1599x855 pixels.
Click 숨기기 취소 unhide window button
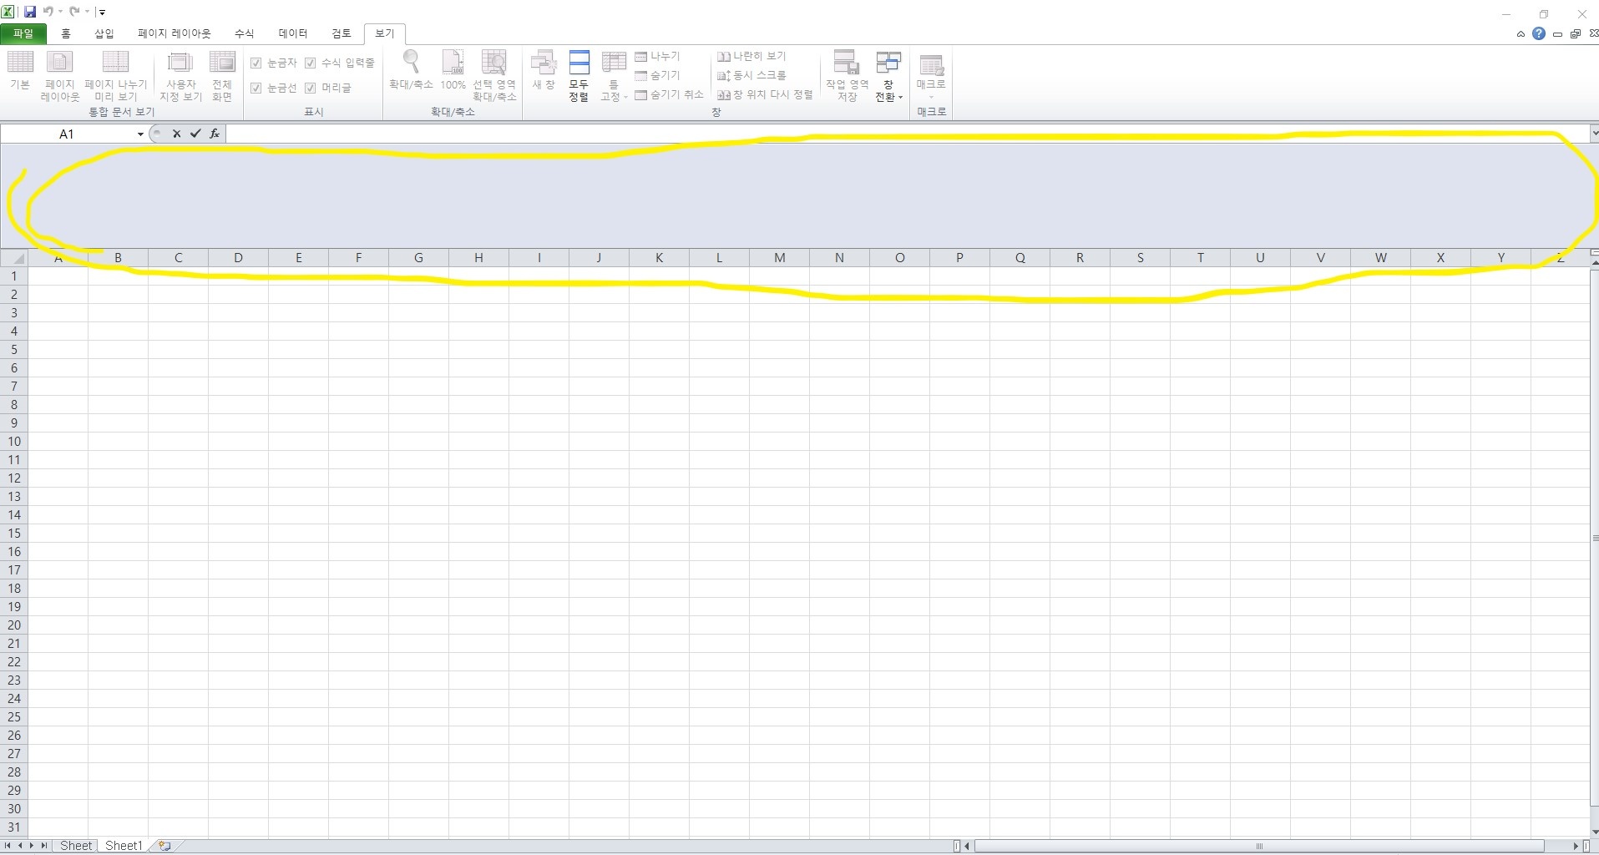coord(669,94)
